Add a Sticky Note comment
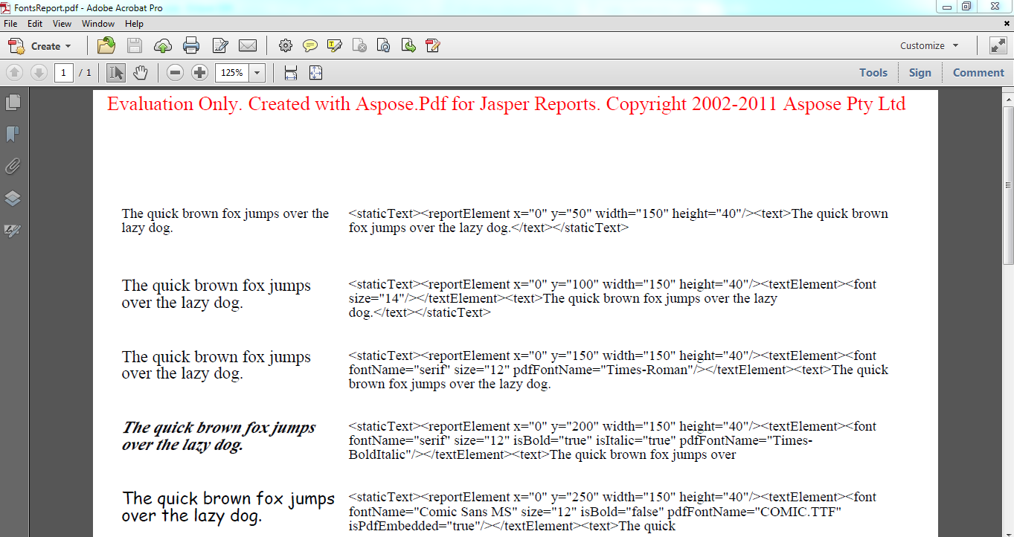The height and width of the screenshot is (537, 1014). [x=309, y=45]
